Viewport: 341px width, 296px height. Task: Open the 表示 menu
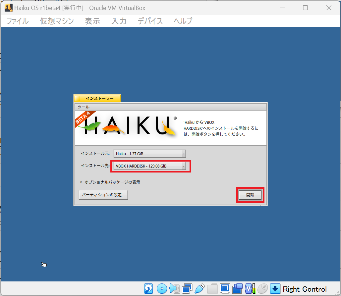[x=92, y=21]
